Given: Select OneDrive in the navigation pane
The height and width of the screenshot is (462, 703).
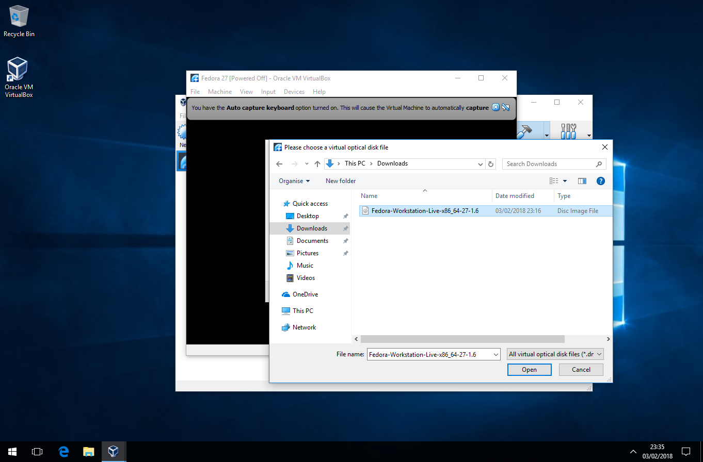Looking at the screenshot, I should 305,294.
